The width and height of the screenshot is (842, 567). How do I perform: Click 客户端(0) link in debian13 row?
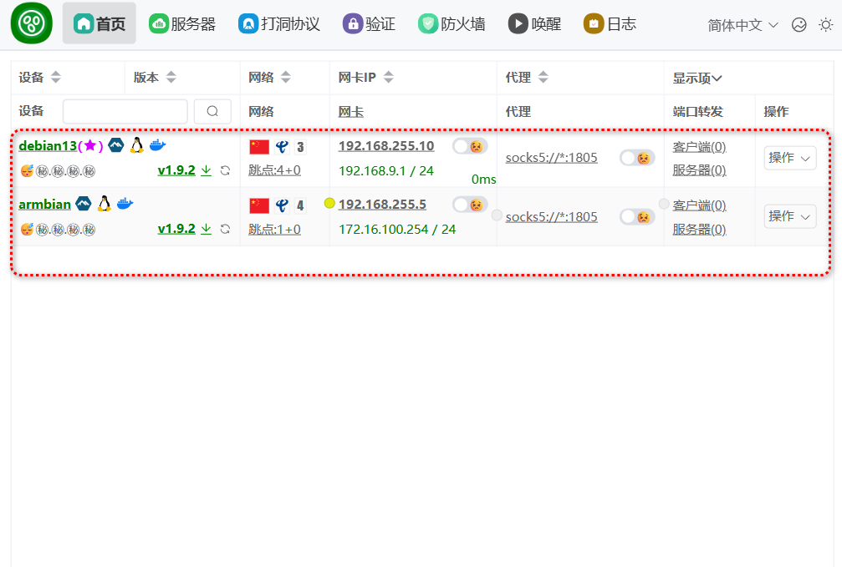(699, 147)
